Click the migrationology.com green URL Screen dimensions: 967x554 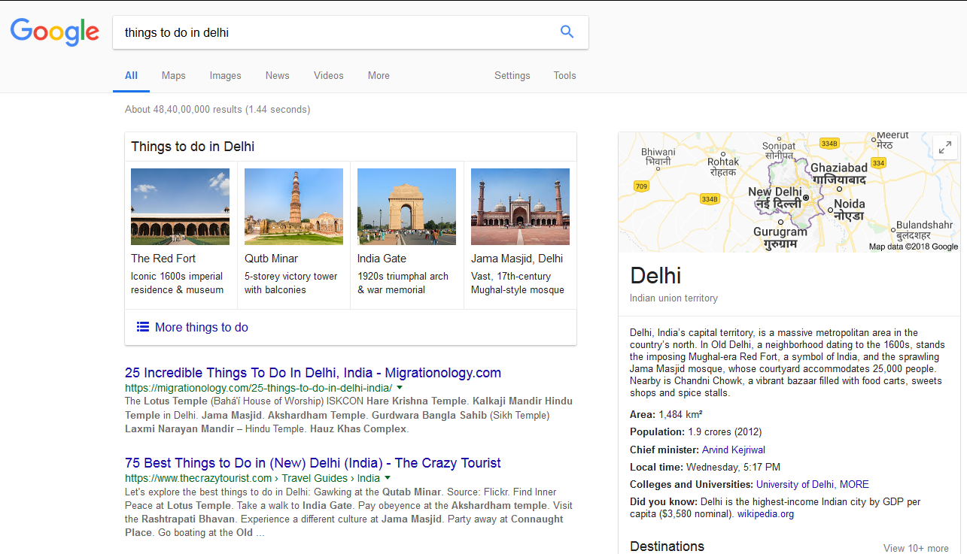[258, 388]
